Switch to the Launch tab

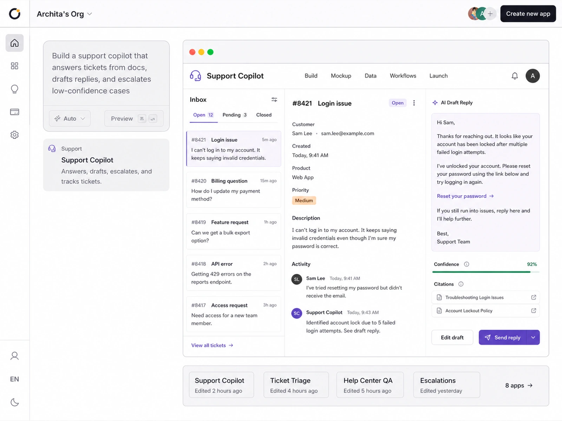tap(438, 76)
